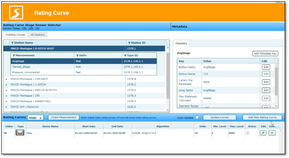The width and height of the screenshot is (289, 158).
Task: Click Edit for Button Name 123 row
Action: click(266, 74)
